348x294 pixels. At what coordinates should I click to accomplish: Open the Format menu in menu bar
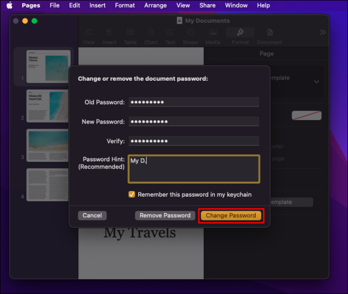point(125,6)
